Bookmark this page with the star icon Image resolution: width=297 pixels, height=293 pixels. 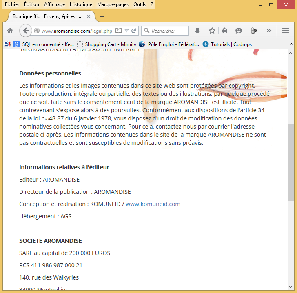212,31
